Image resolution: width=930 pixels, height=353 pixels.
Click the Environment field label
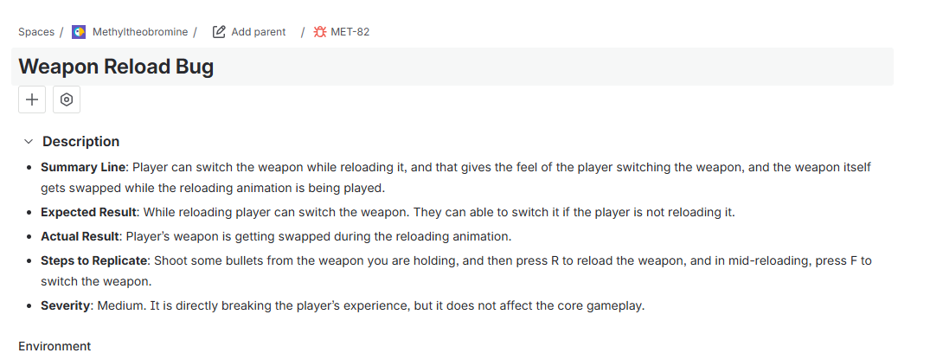click(55, 346)
